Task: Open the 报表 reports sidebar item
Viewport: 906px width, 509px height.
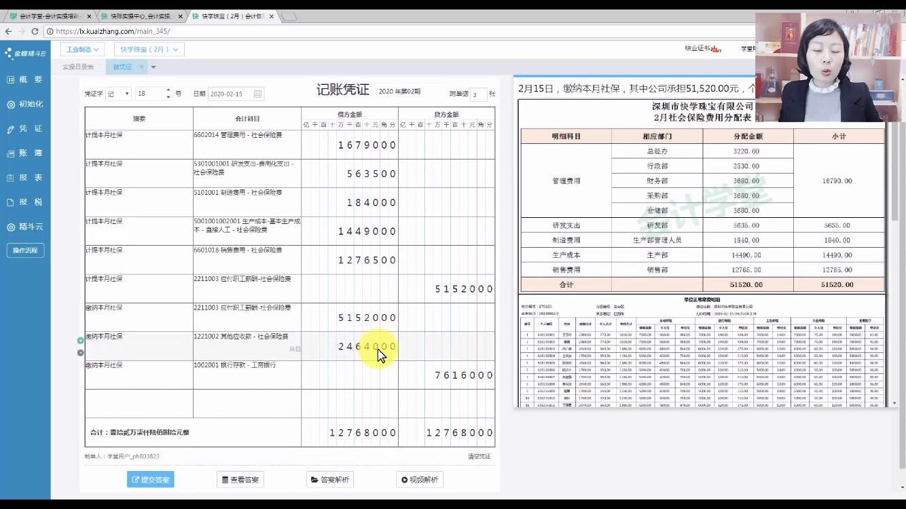Action: (25, 177)
